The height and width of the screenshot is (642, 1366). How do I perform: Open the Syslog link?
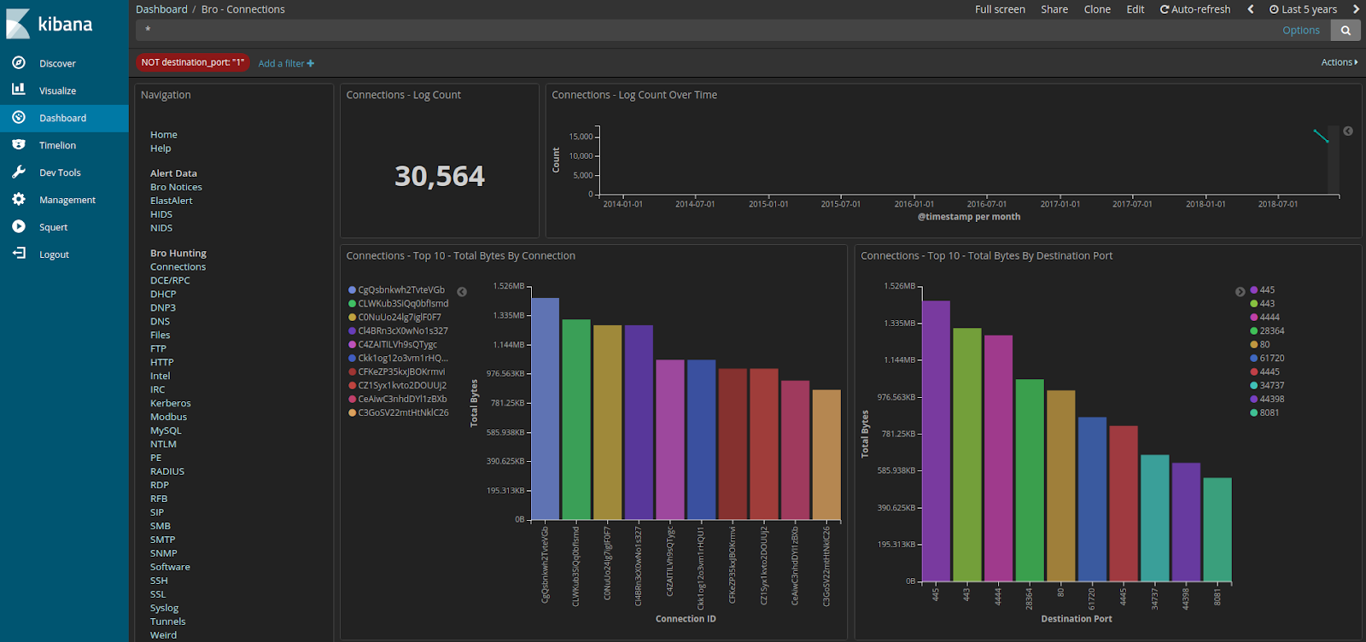pyautogui.click(x=165, y=608)
